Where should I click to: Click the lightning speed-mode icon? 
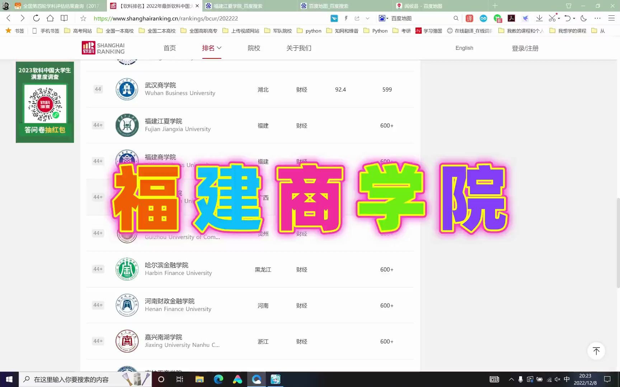346,18
